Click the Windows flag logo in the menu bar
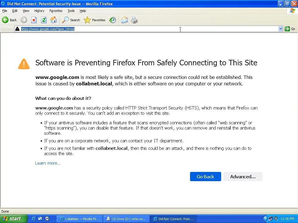This screenshot has width=298, height=223. [x=292, y=11]
